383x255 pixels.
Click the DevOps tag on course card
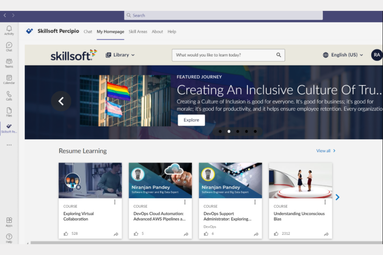[x=210, y=227]
